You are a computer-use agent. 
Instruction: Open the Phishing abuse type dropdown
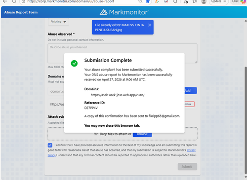point(58,22)
